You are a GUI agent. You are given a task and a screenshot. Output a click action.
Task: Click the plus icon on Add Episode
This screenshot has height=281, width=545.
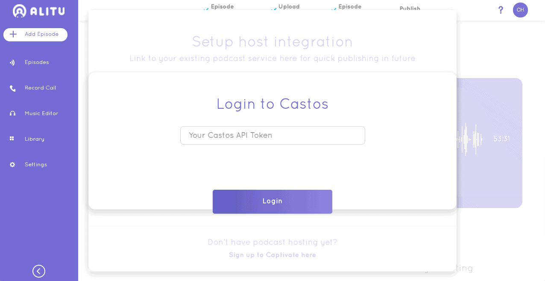coord(13,34)
